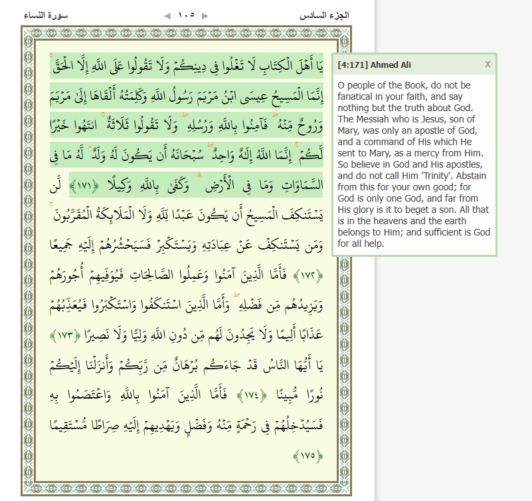Select verse line starting يستنكف المسيح
The height and width of the screenshot is (501, 532).
187,215
